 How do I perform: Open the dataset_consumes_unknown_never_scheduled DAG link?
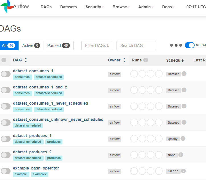point(58,119)
